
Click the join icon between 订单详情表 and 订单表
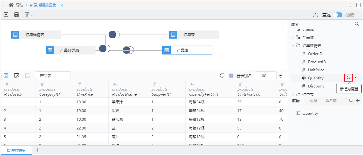(x=114, y=35)
